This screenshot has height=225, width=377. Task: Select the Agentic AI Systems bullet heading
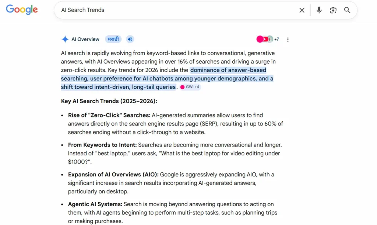coord(95,204)
